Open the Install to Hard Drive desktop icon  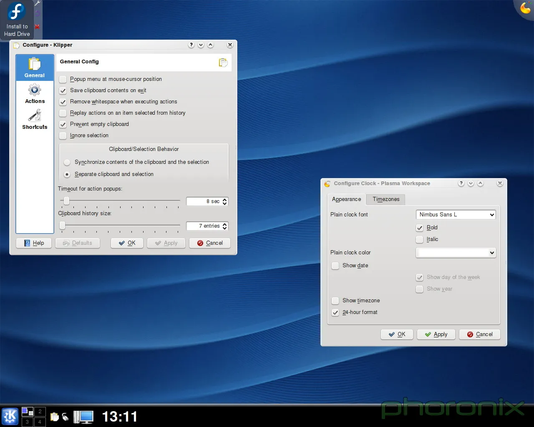[x=17, y=19]
